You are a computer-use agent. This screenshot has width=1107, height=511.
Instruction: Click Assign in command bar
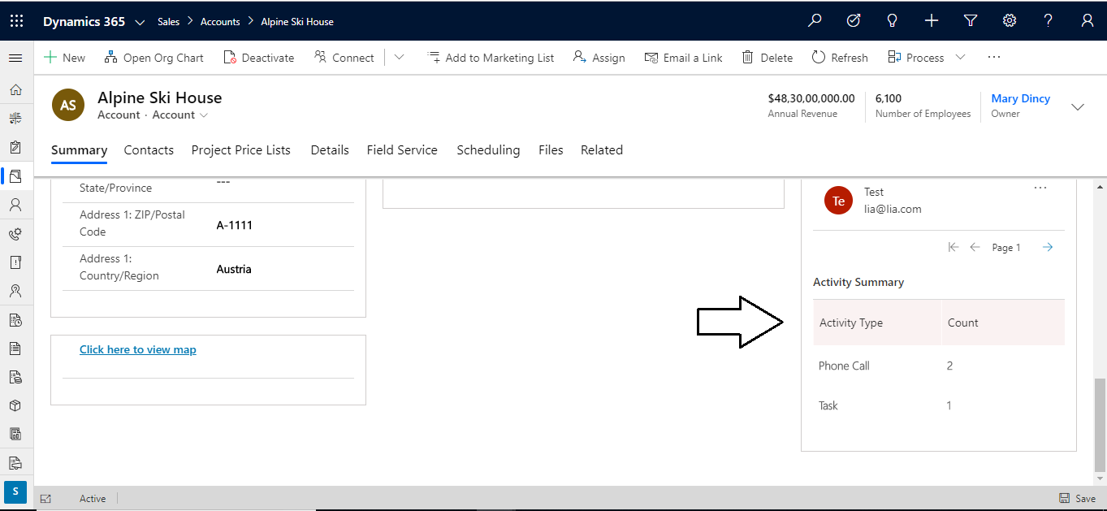pyautogui.click(x=599, y=58)
